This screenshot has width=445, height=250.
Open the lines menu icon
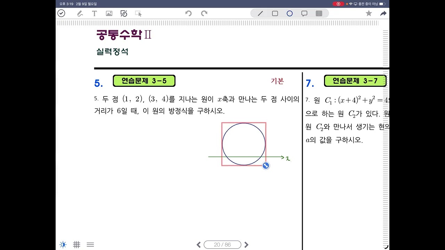90,244
